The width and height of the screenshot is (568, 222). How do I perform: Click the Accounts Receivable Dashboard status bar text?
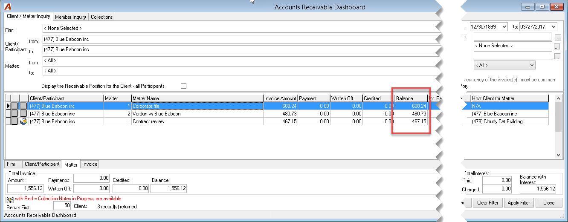click(40, 215)
